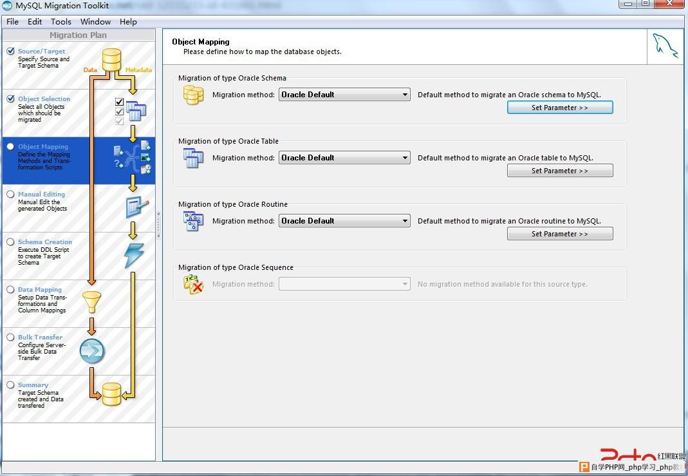
Task: Select the Object Mapping step radio
Action: [10, 147]
